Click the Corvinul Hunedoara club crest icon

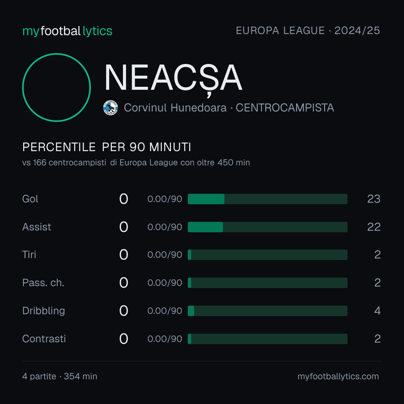110,108
